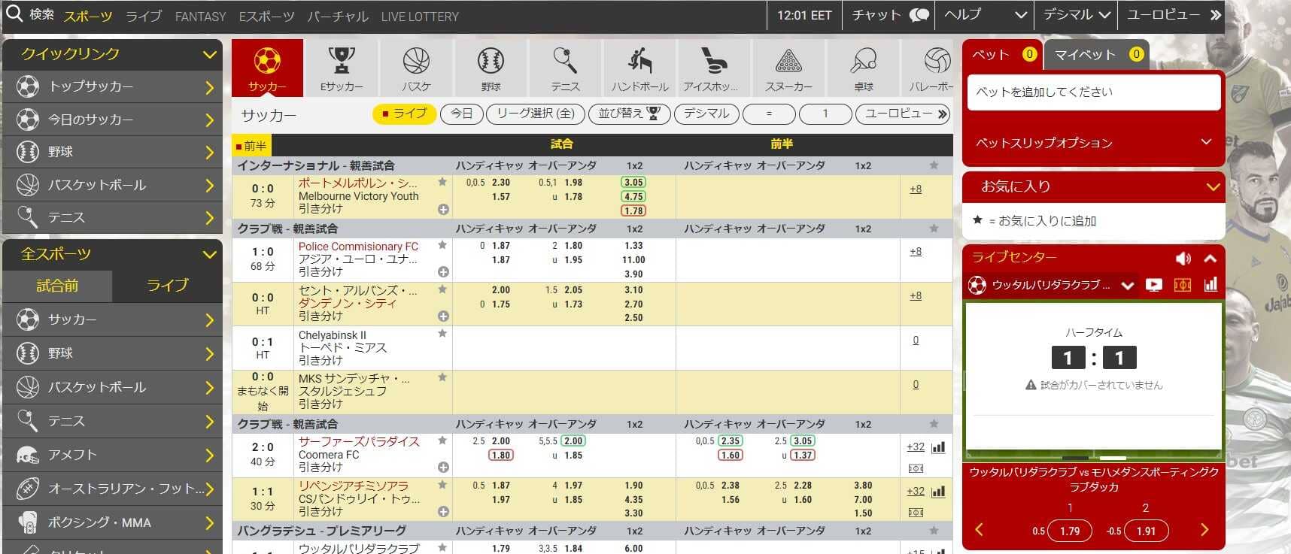
Task: Select the Eサッカー trophy icon
Action: click(x=342, y=60)
